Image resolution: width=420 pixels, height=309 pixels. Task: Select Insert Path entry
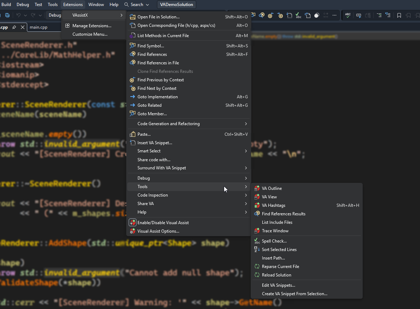[307, 258]
